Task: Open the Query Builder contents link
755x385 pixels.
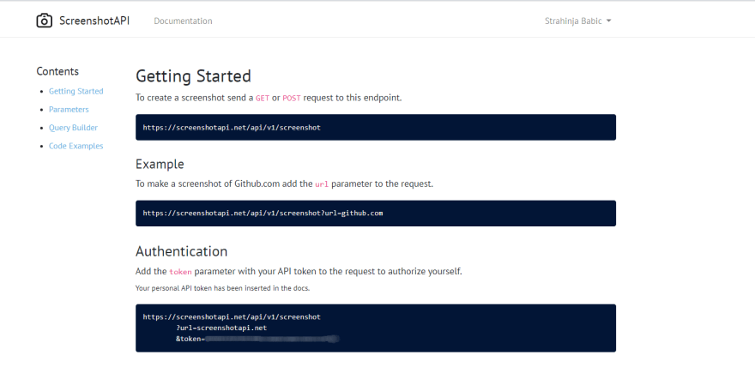Action: click(73, 128)
